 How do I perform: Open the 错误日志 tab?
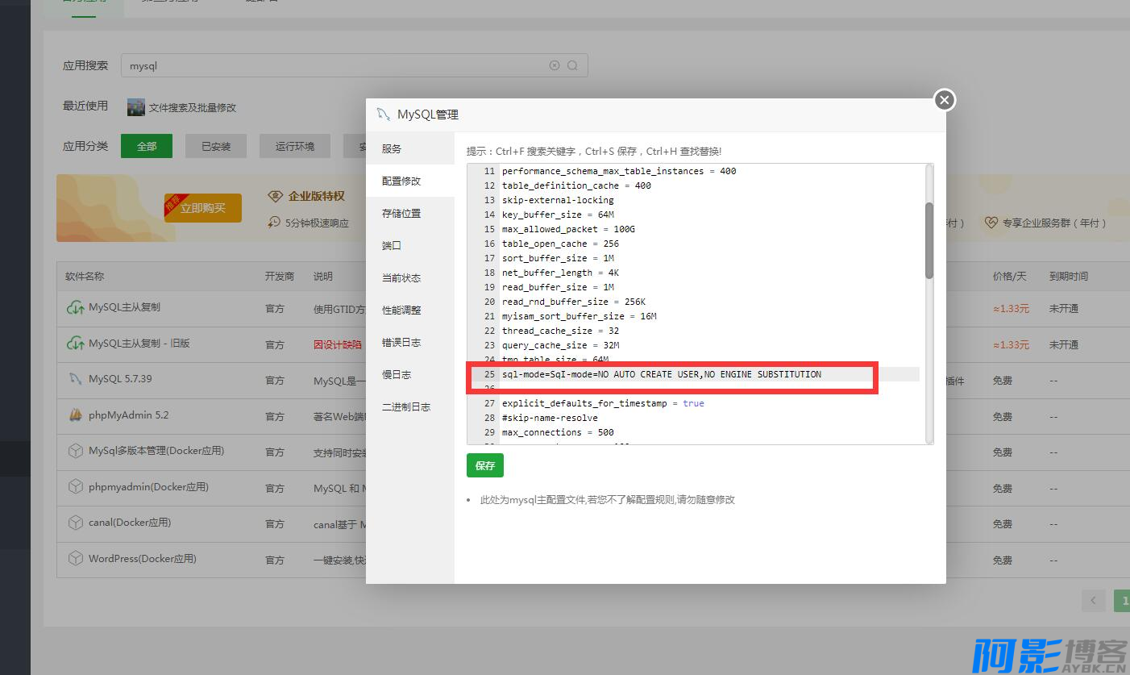(x=410, y=343)
